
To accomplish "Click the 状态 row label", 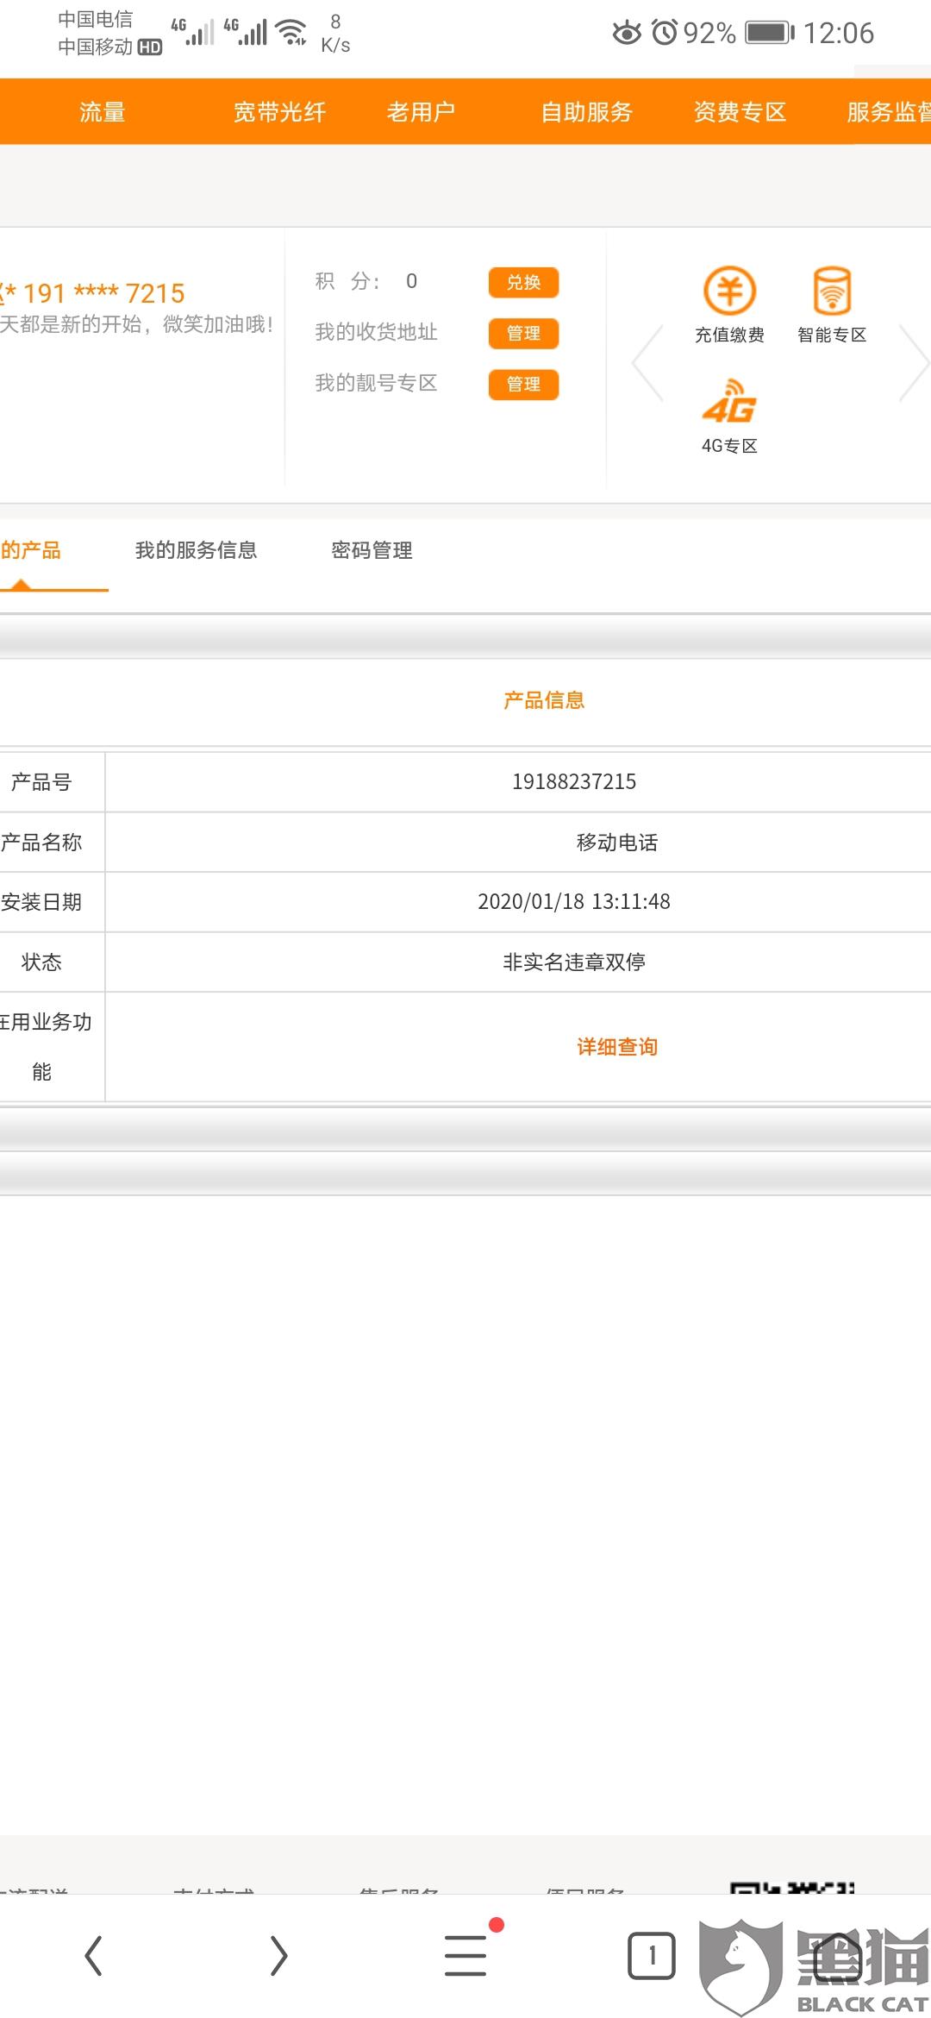I will (x=41, y=962).
